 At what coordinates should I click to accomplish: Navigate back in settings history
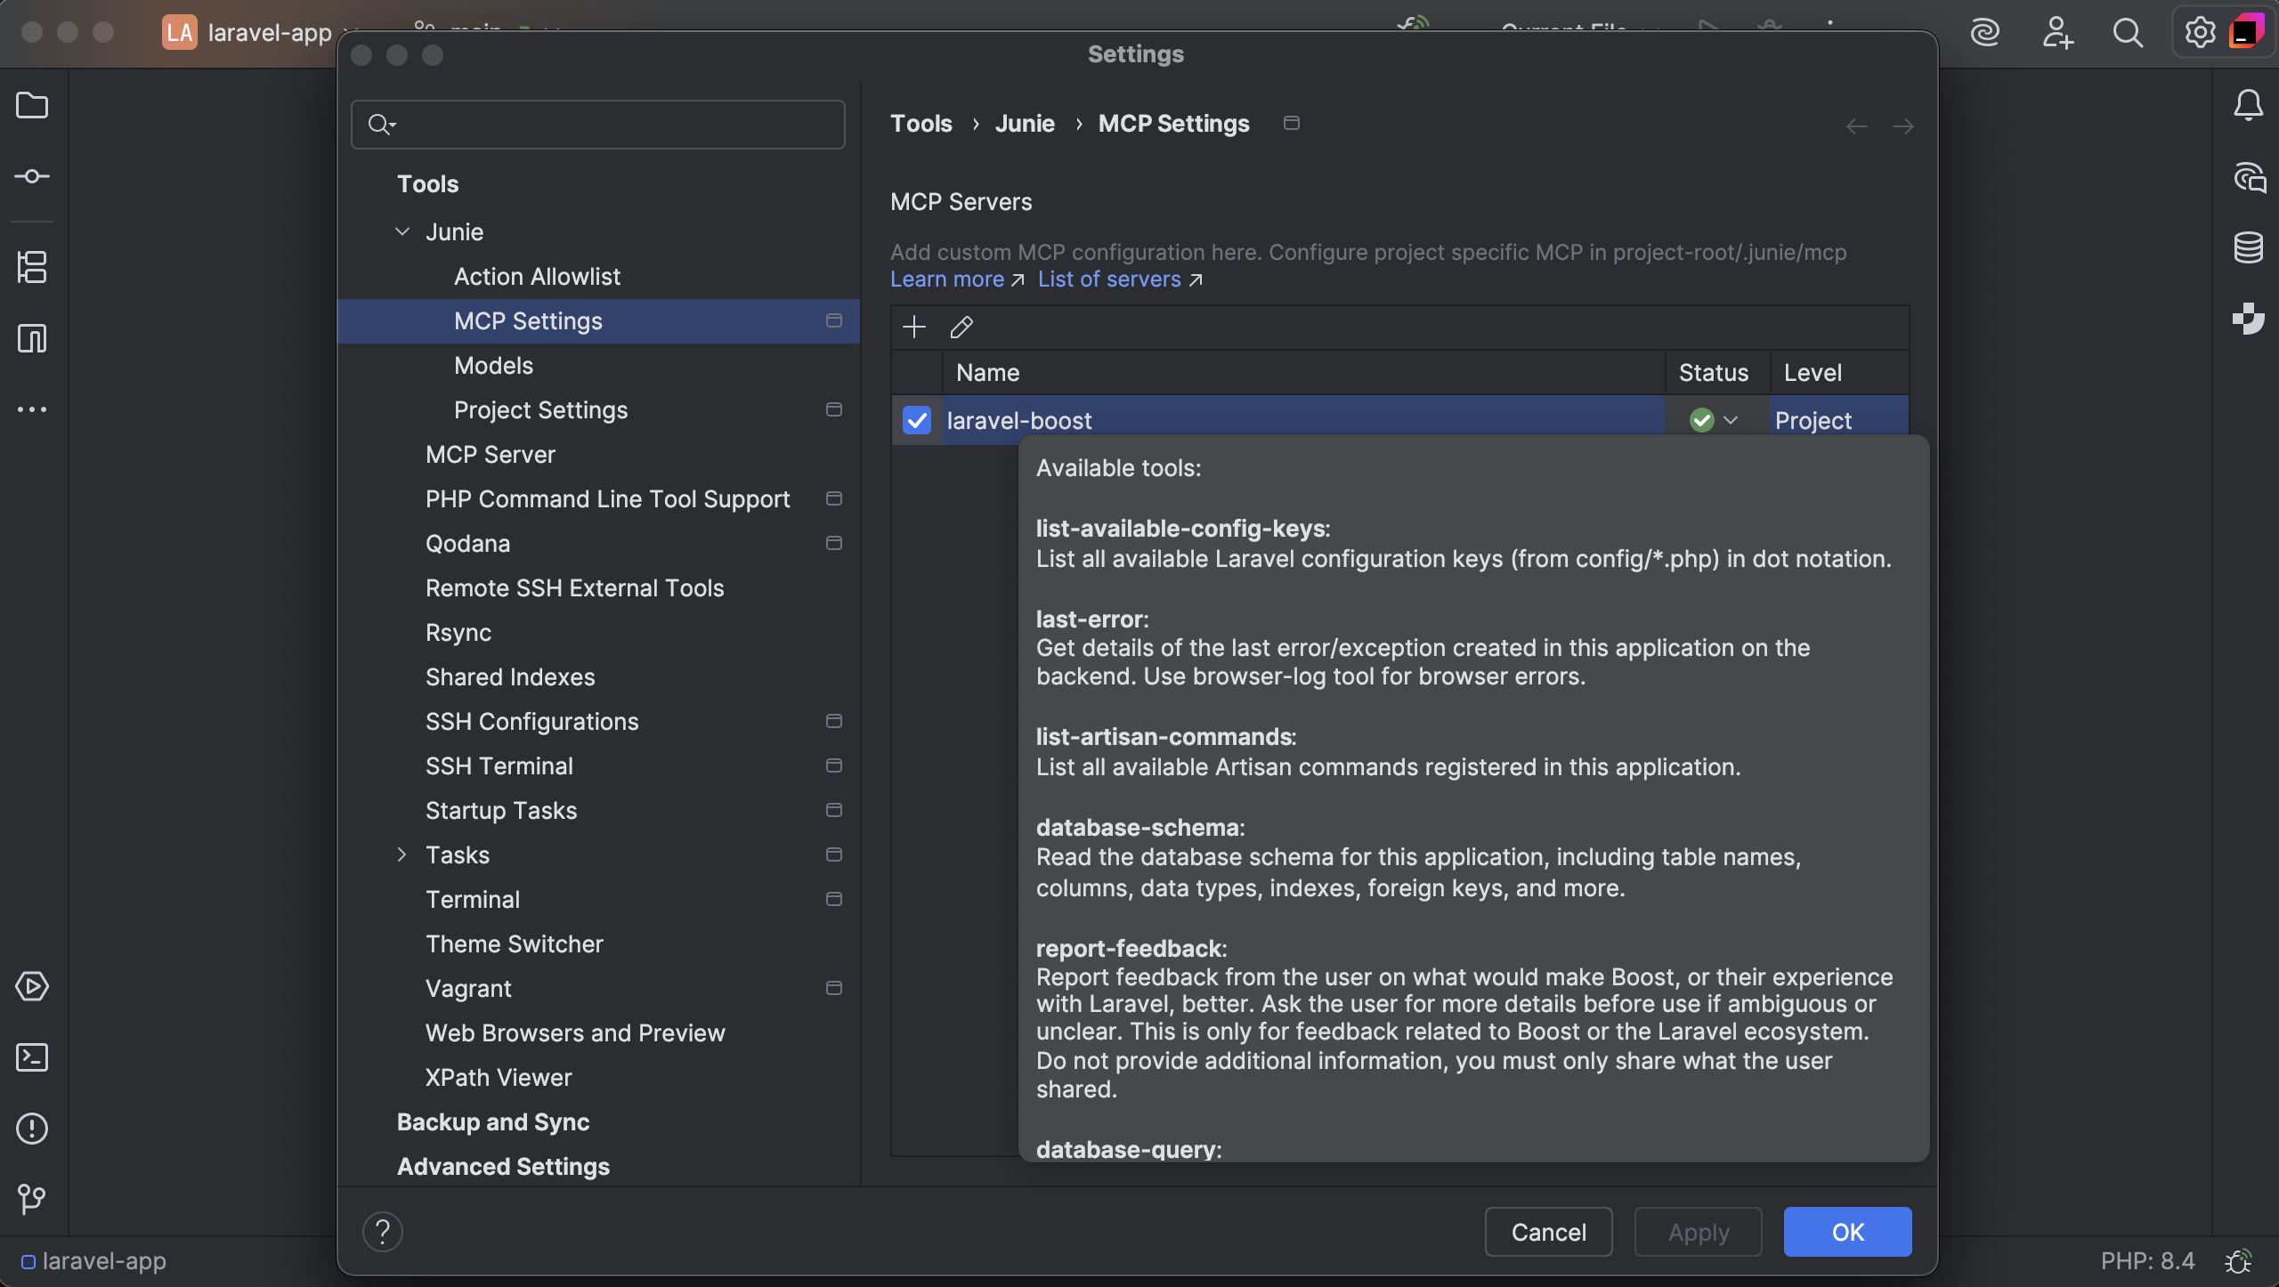pos(1856,126)
